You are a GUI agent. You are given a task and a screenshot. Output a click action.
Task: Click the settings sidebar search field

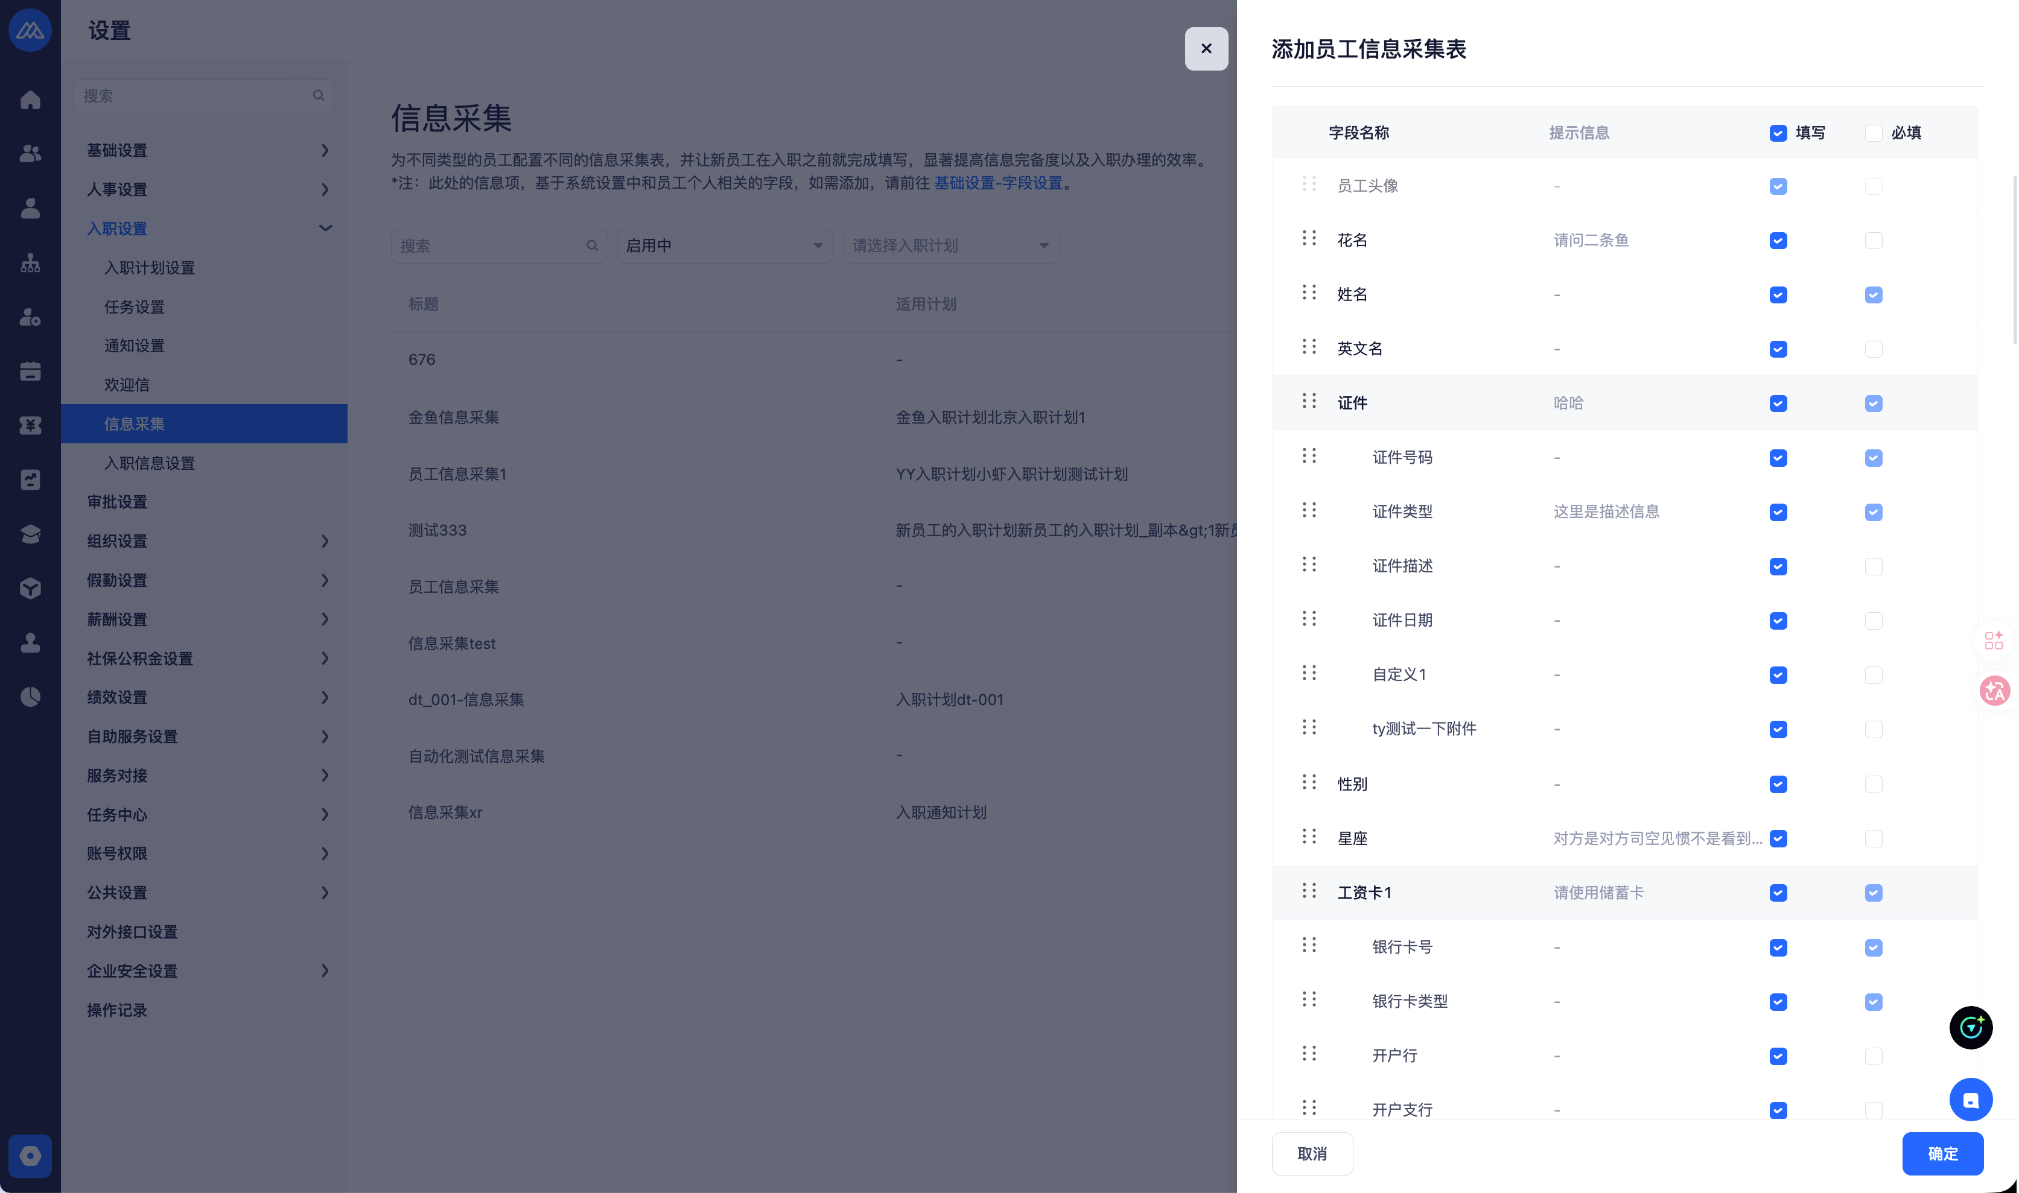pyautogui.click(x=196, y=96)
